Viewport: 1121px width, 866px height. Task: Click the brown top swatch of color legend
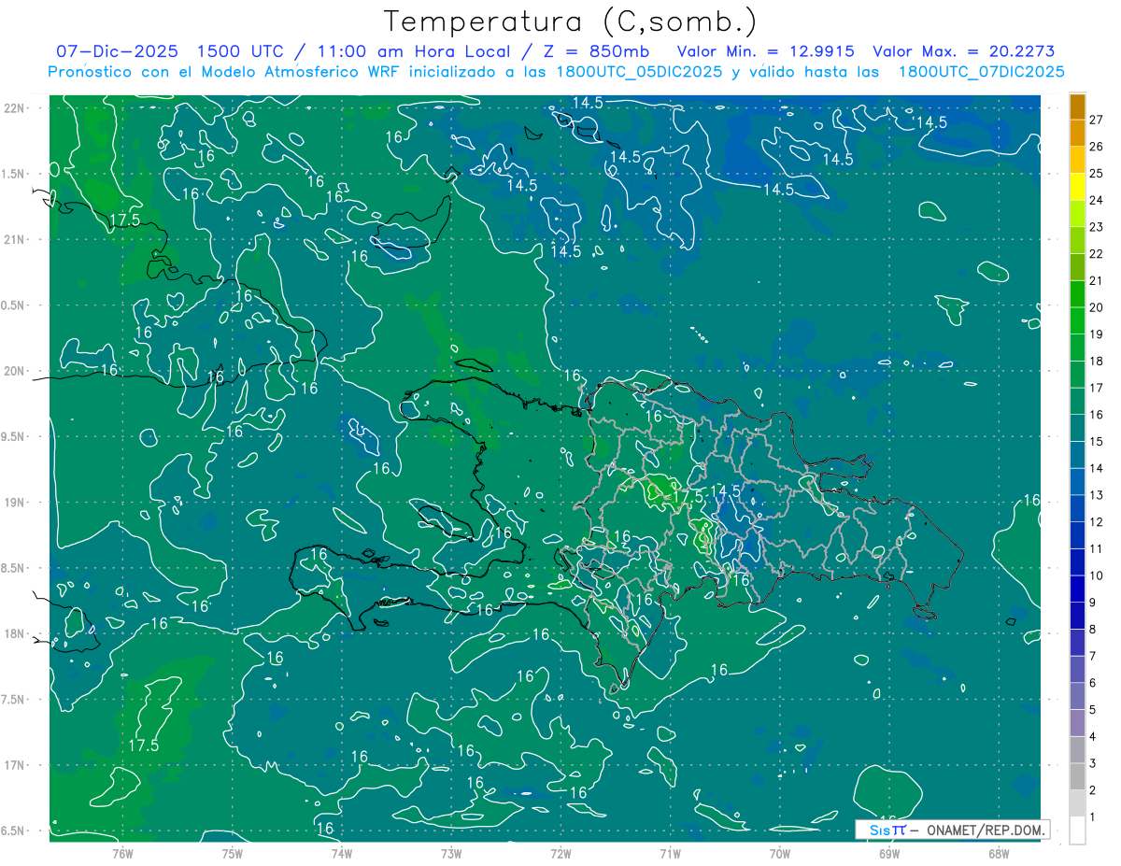pyautogui.click(x=1077, y=106)
